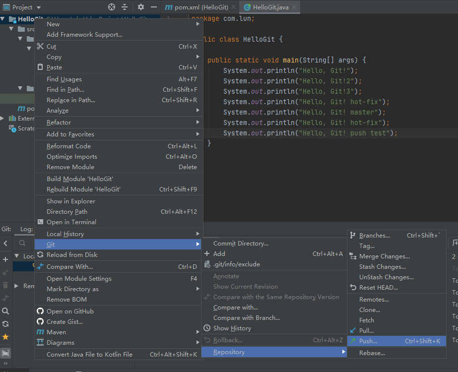Choose Convert Java File to Kotlin File

click(x=119, y=354)
